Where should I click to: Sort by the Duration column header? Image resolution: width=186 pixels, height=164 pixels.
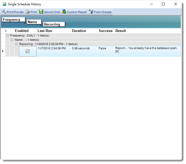coord(84,31)
